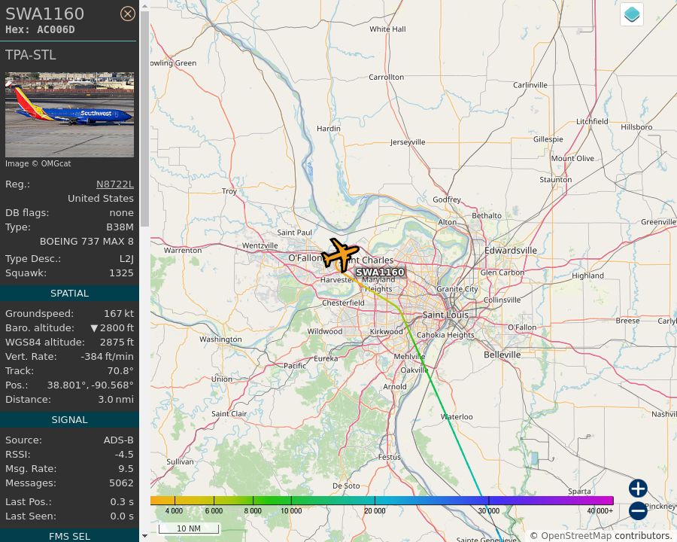Select the orange aircraft icon on map
The image size is (677, 542).
(341, 254)
